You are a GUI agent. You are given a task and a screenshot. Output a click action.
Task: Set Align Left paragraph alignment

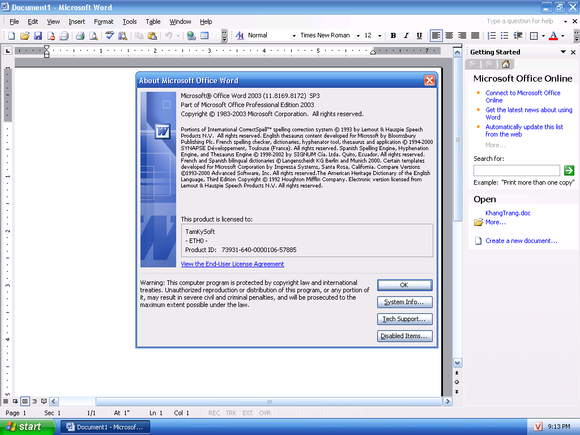coord(436,36)
